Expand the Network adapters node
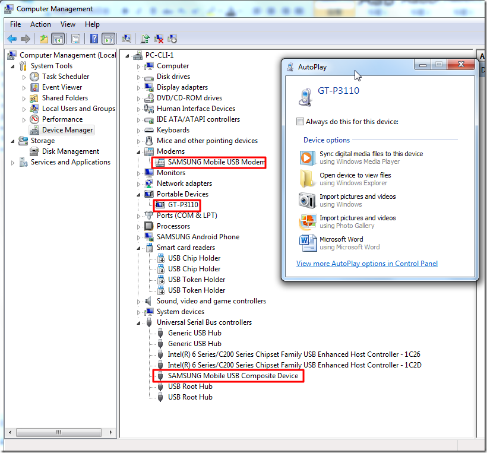This screenshot has height=453, width=487. point(138,184)
